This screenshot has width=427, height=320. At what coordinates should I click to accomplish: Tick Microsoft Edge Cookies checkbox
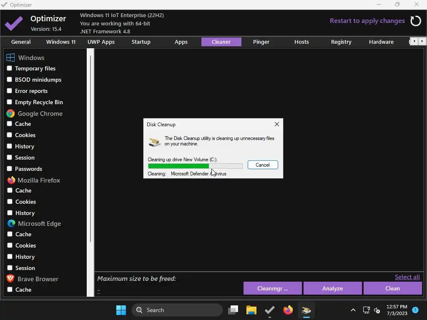[10, 245]
